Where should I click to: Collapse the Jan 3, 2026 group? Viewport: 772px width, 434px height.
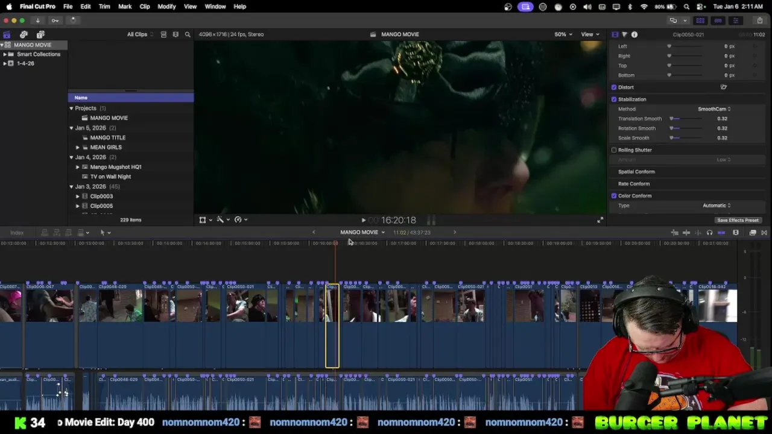tap(71, 187)
